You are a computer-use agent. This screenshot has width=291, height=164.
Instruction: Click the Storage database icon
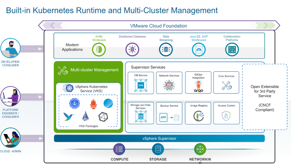pos(158,149)
